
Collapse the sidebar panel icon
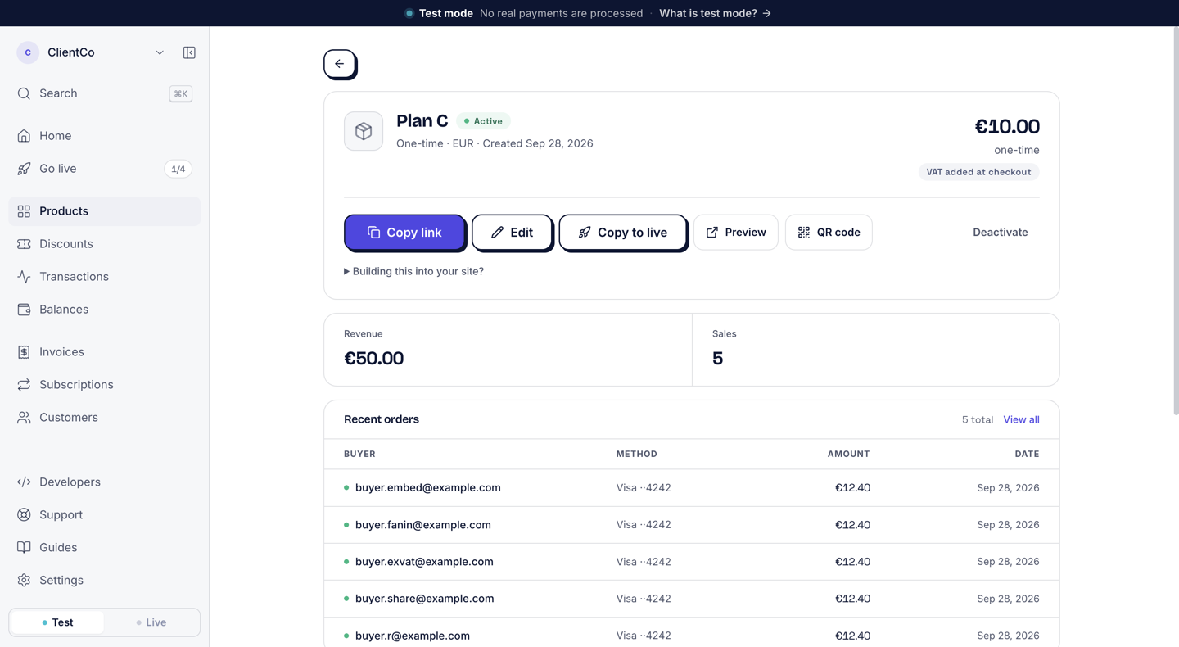click(x=189, y=52)
